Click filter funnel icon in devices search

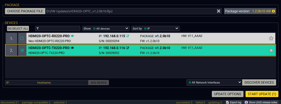38,28
